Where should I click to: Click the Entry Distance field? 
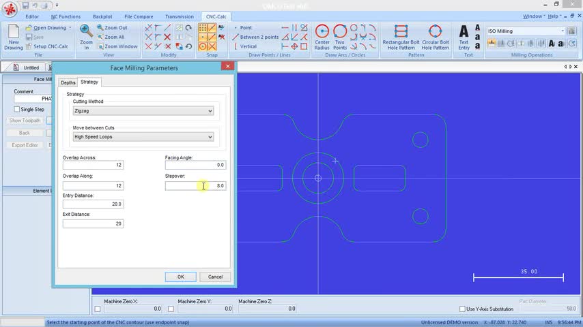coord(93,204)
